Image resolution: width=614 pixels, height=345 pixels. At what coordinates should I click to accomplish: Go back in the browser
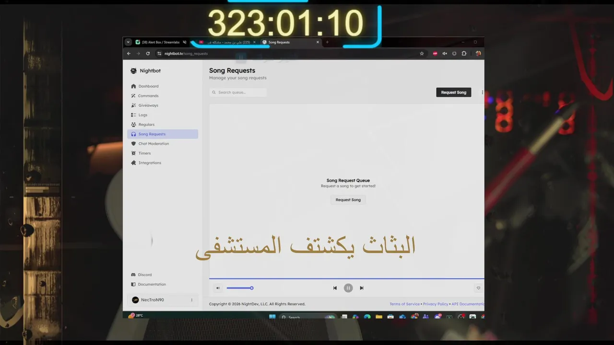[129, 54]
